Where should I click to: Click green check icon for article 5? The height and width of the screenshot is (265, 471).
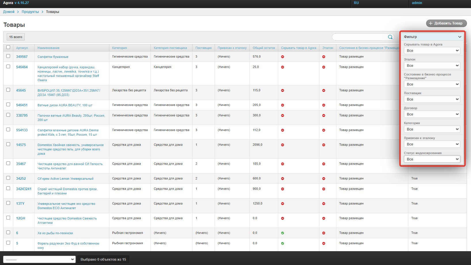coord(283,243)
